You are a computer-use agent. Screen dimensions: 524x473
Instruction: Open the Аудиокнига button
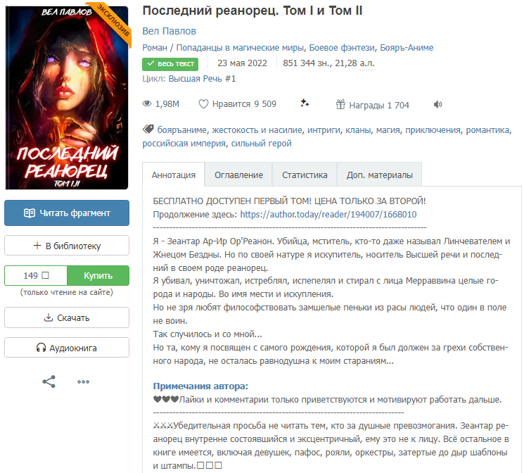tap(67, 348)
